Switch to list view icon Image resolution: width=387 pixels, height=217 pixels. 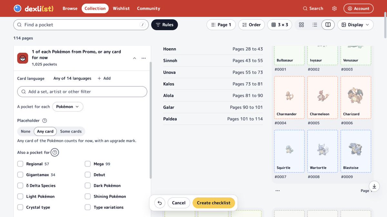coord(315,25)
